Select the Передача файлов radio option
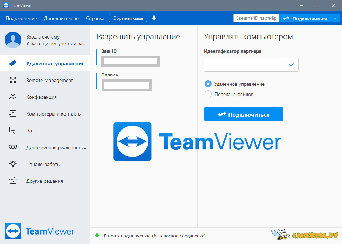The width and height of the screenshot is (342, 244). click(208, 94)
